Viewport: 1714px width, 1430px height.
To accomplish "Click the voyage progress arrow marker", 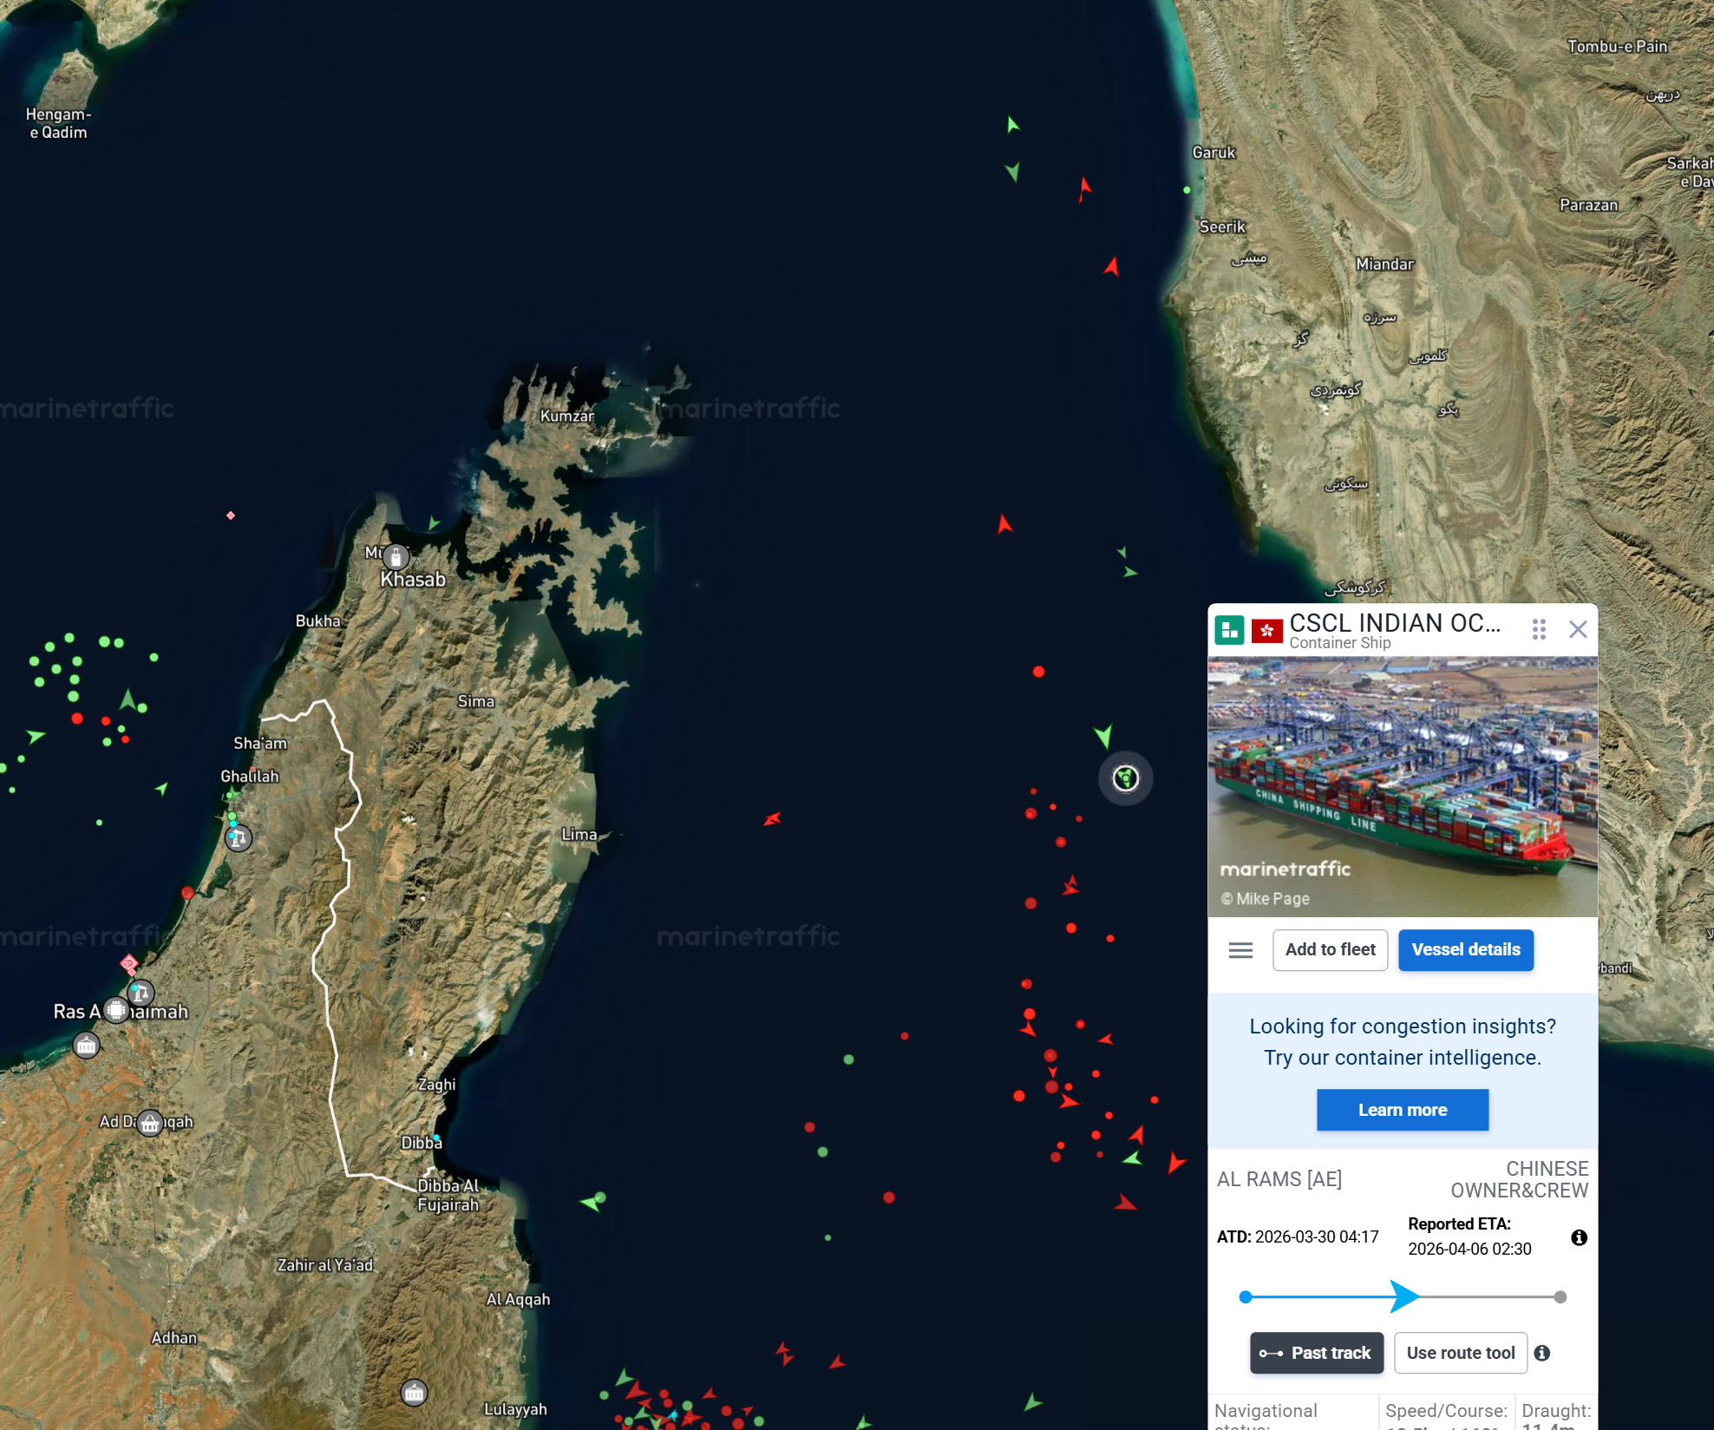I will tap(1403, 1296).
